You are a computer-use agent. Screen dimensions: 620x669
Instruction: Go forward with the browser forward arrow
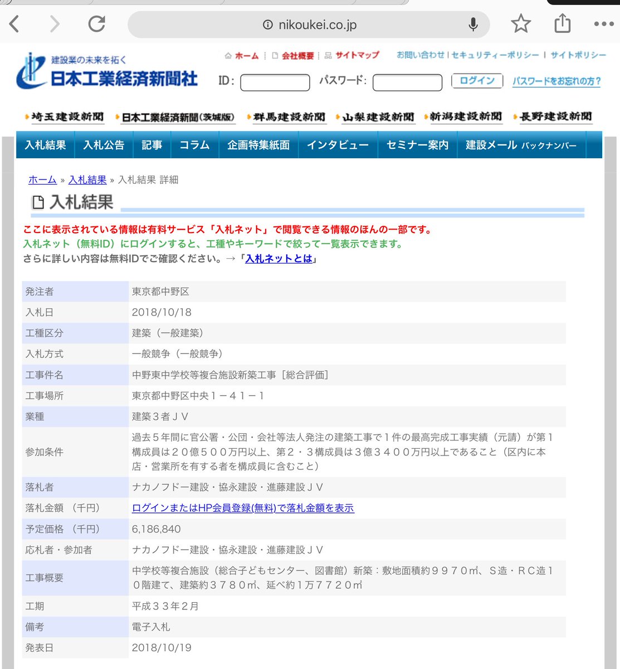pyautogui.click(x=55, y=24)
